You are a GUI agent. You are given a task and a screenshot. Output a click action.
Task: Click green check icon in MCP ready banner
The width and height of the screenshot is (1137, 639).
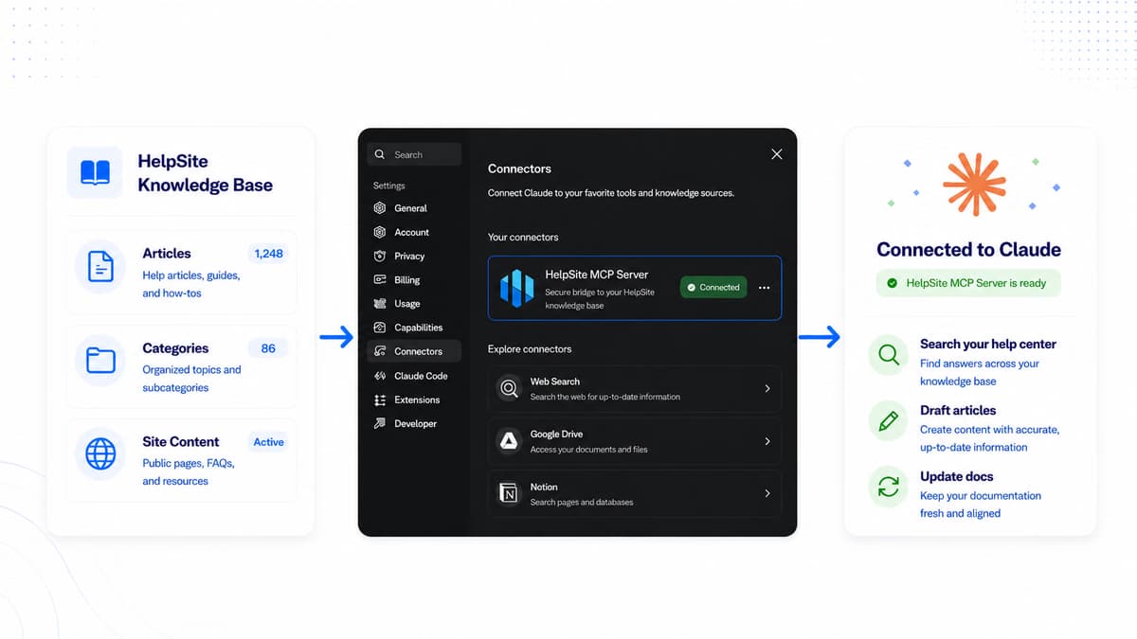(x=892, y=283)
